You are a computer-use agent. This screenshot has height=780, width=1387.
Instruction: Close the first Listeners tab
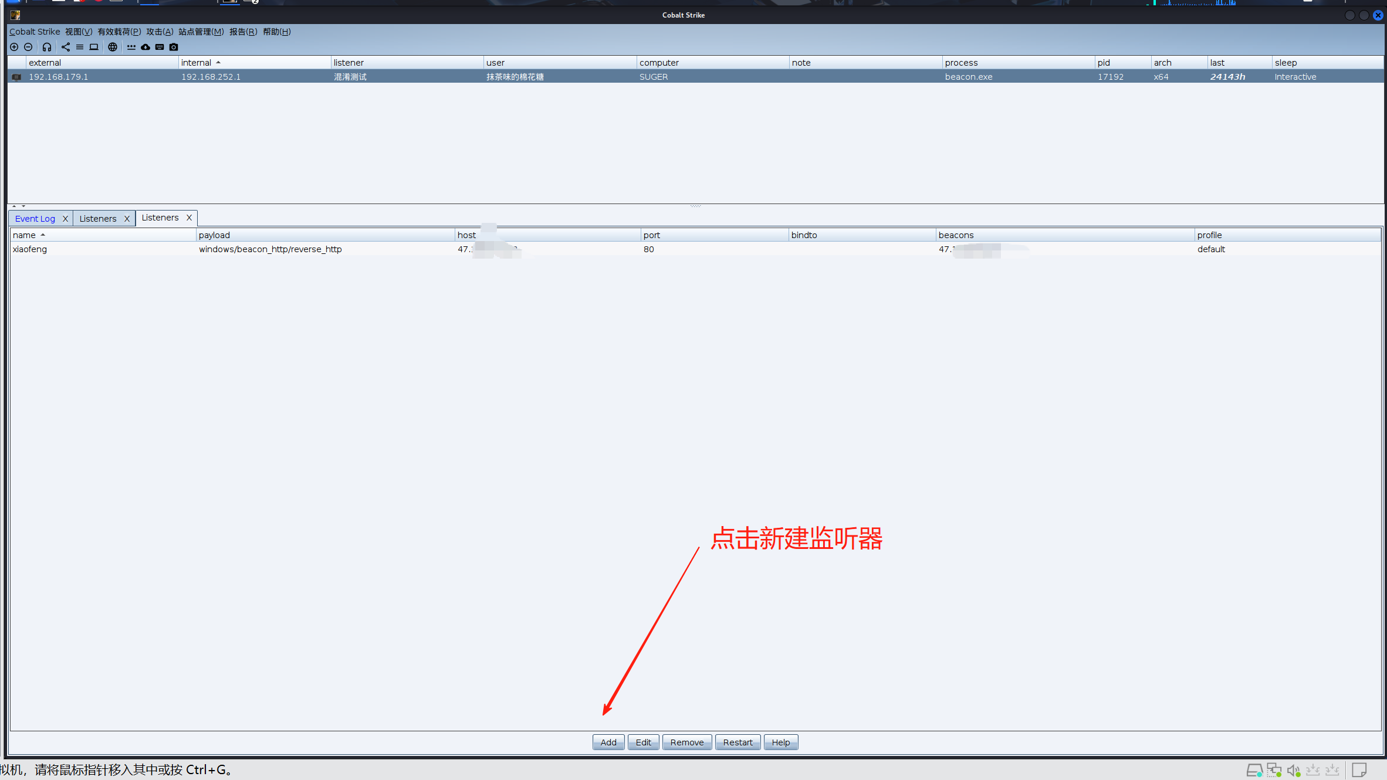pyautogui.click(x=127, y=219)
